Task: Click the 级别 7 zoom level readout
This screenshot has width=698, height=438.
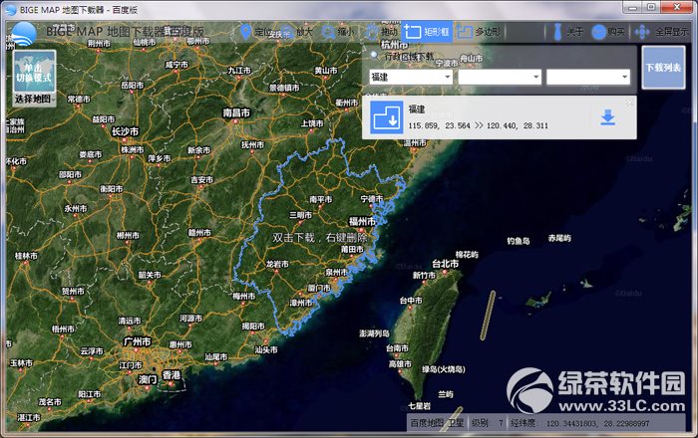Action: (488, 423)
